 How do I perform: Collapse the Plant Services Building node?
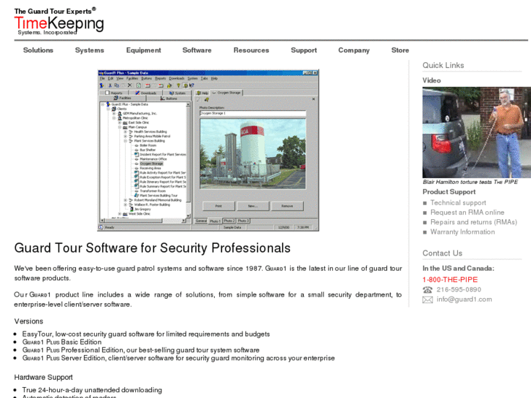pyautogui.click(x=126, y=140)
